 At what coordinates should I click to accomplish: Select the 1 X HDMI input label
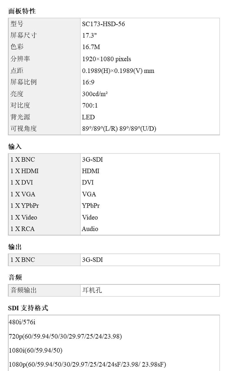tap(24, 171)
